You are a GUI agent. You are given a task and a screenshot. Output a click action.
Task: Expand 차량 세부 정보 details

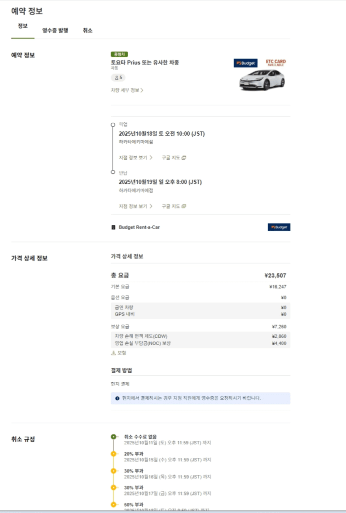tap(127, 91)
